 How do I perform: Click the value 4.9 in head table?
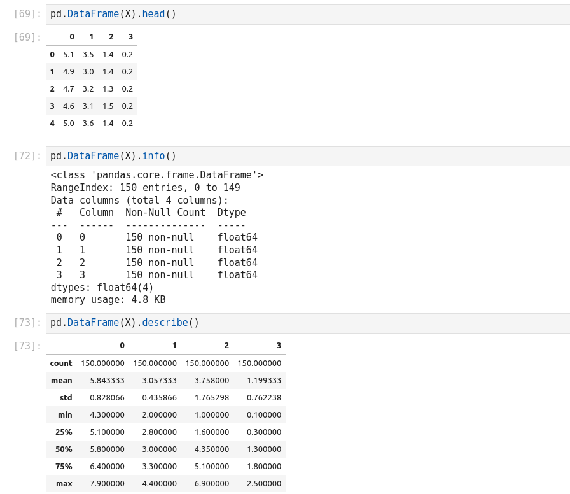pos(69,72)
